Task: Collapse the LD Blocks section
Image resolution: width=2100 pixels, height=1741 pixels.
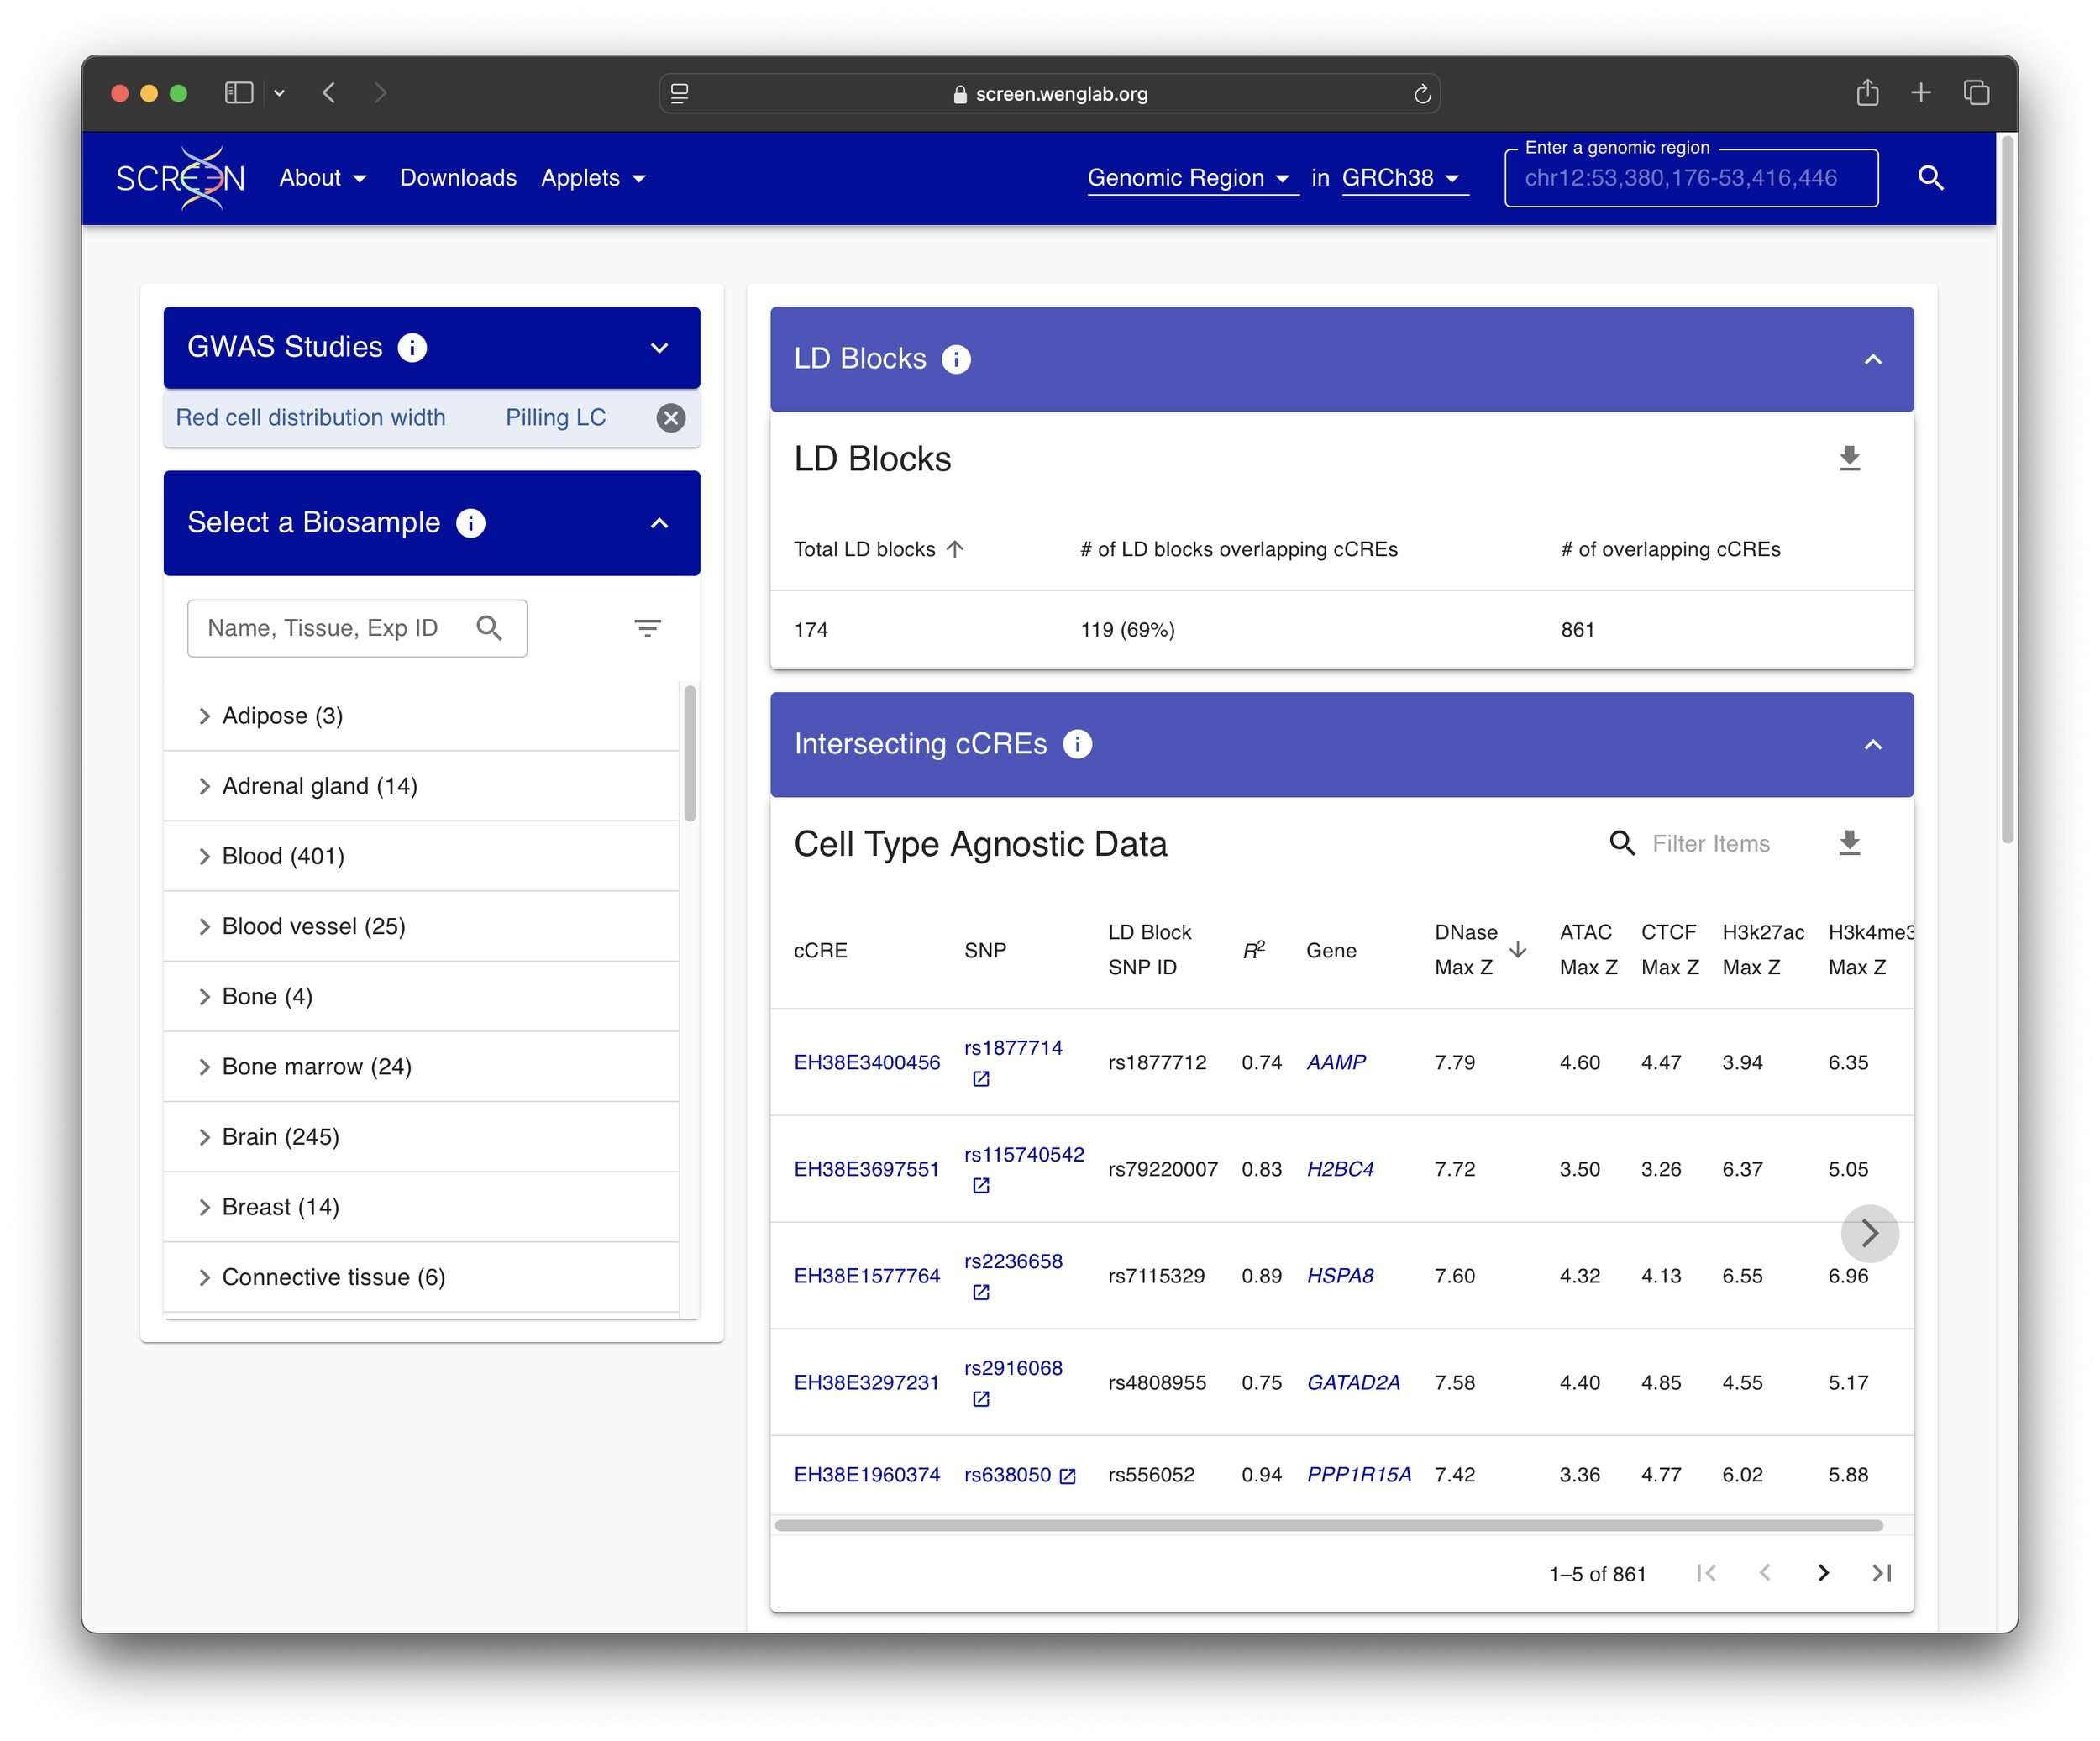Action: click(x=1873, y=359)
